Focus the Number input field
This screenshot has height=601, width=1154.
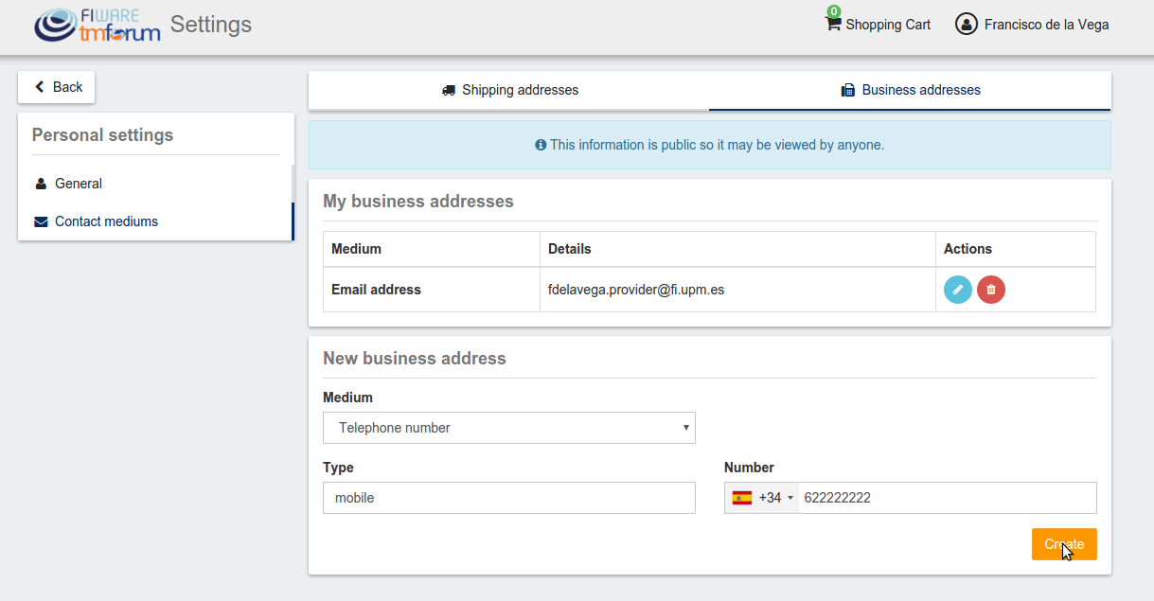tap(948, 498)
